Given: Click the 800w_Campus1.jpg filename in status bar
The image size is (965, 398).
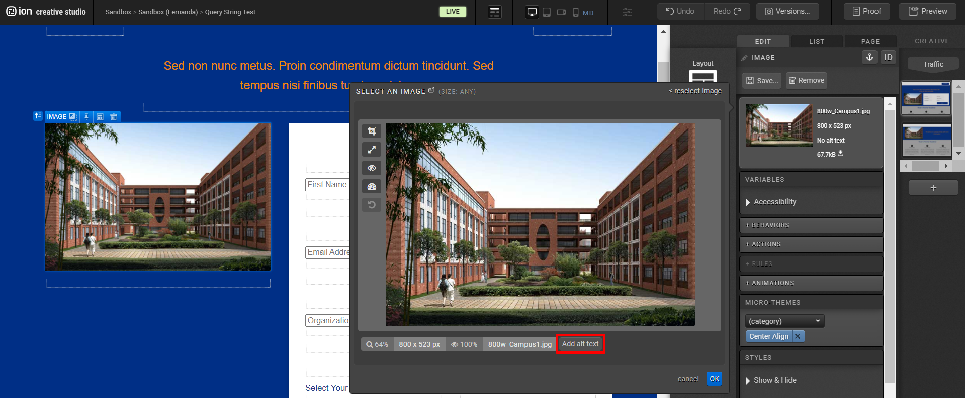Looking at the screenshot, I should [x=519, y=344].
